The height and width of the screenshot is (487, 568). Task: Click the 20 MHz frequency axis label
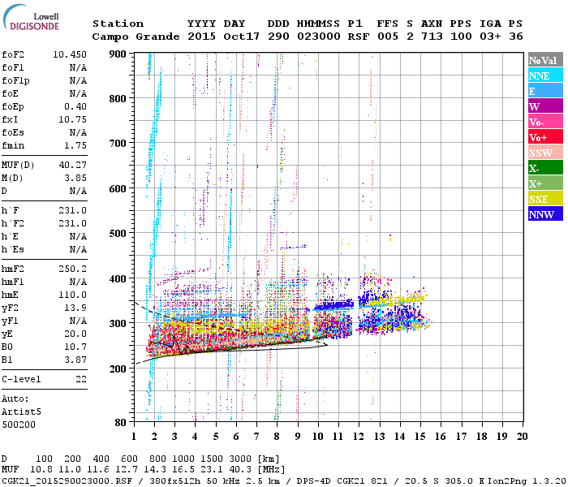(522, 437)
